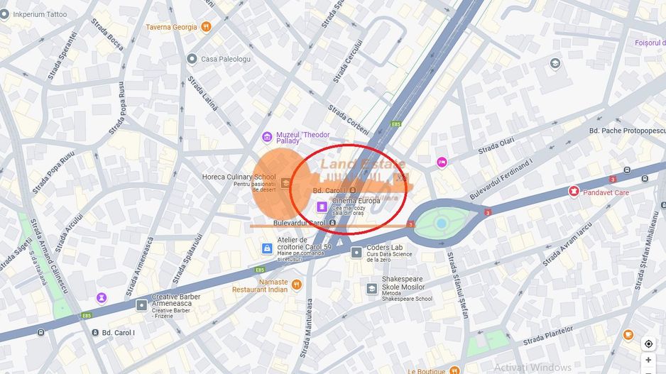Select the Pandavet Care pin icon
Screen dimensions: 666x374
574,192
